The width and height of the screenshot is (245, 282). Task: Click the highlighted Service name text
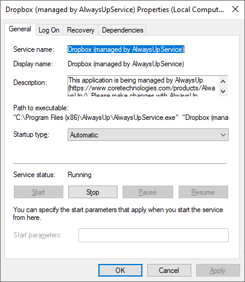pyautogui.click(x=126, y=49)
